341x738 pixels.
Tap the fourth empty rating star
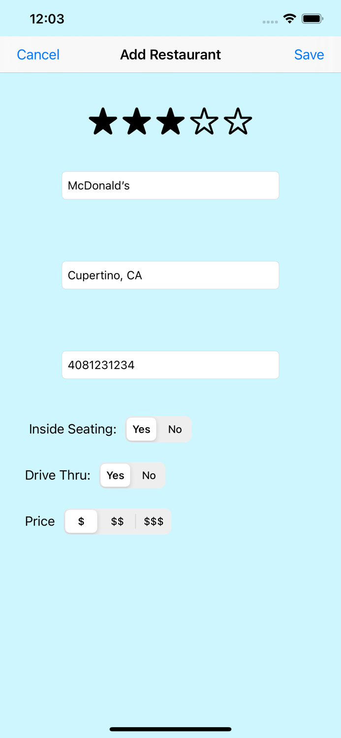(204, 122)
